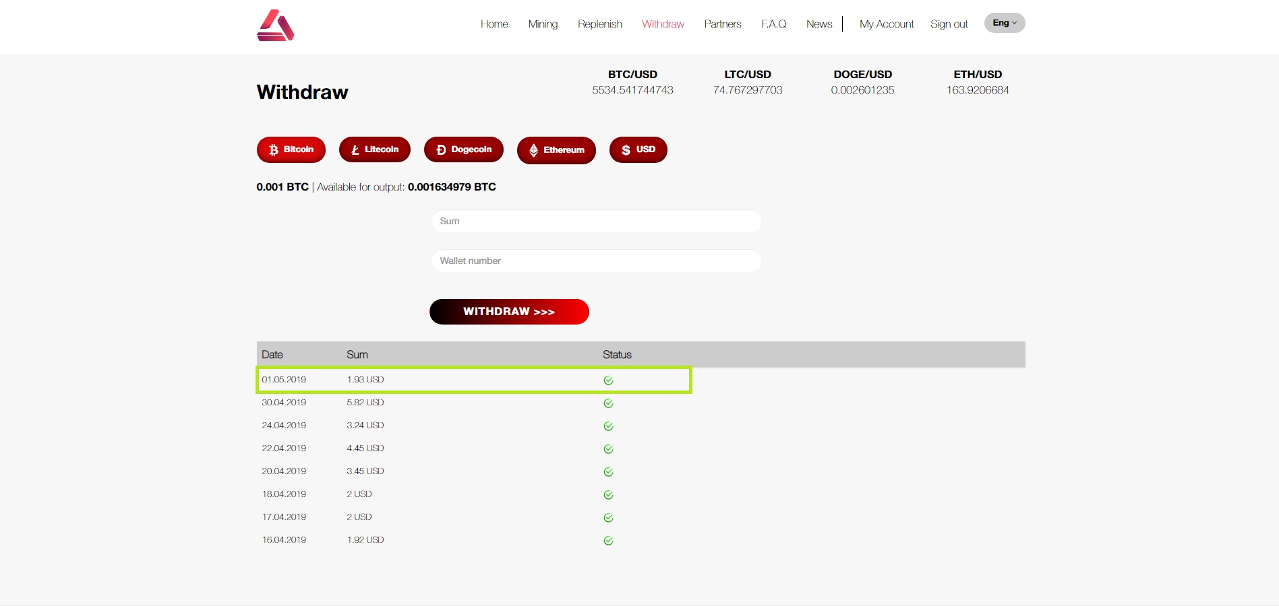The width and height of the screenshot is (1279, 606).
Task: Expand the Eng language dropdown
Action: click(x=1005, y=23)
